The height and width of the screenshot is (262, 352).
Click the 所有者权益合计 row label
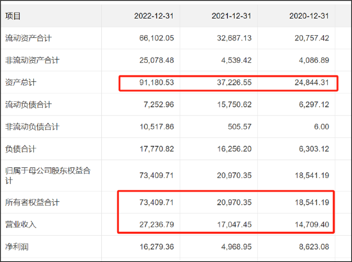[x=32, y=202]
